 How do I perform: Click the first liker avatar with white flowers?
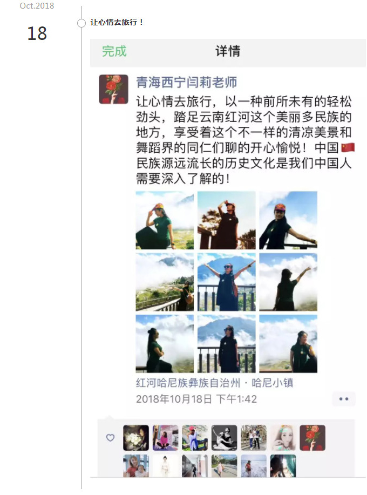136,438
